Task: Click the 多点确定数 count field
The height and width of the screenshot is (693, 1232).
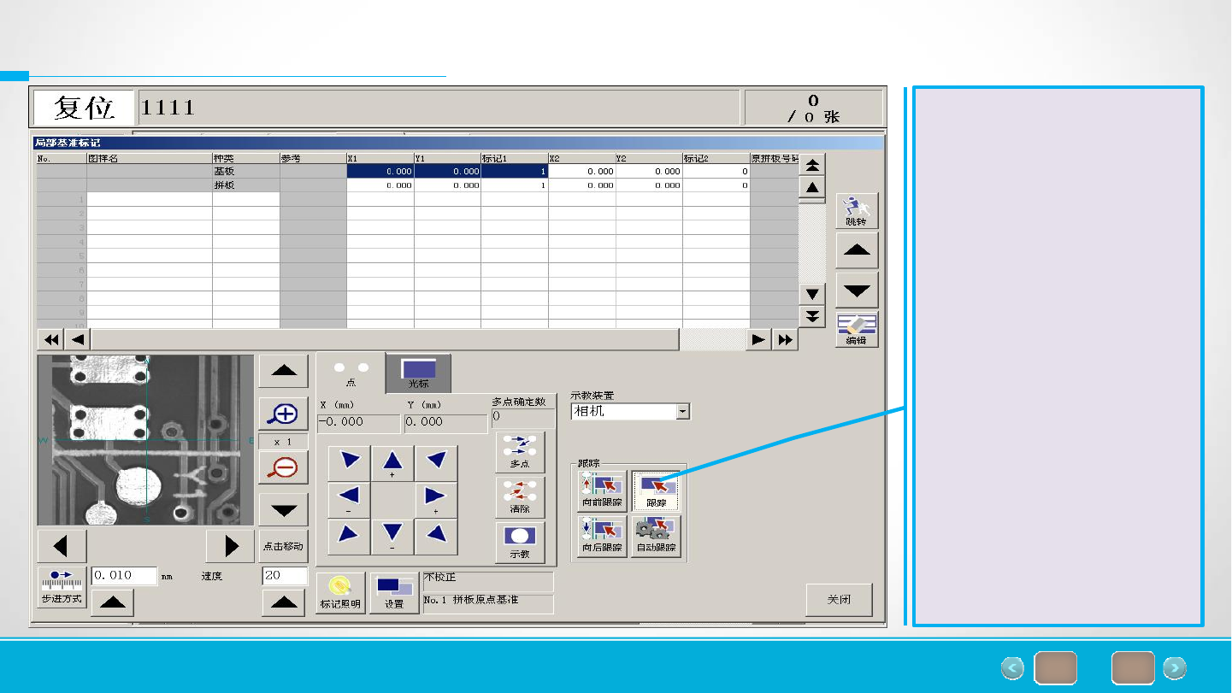Action: [x=523, y=417]
